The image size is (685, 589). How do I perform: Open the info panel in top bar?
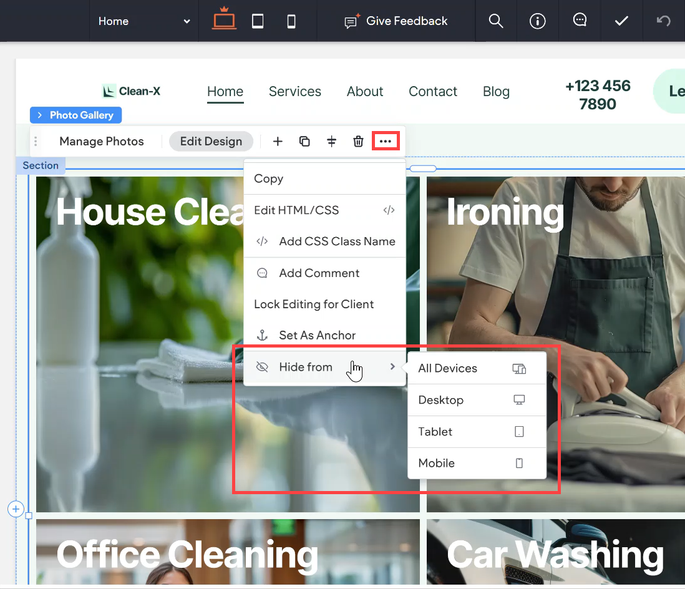coord(537,21)
